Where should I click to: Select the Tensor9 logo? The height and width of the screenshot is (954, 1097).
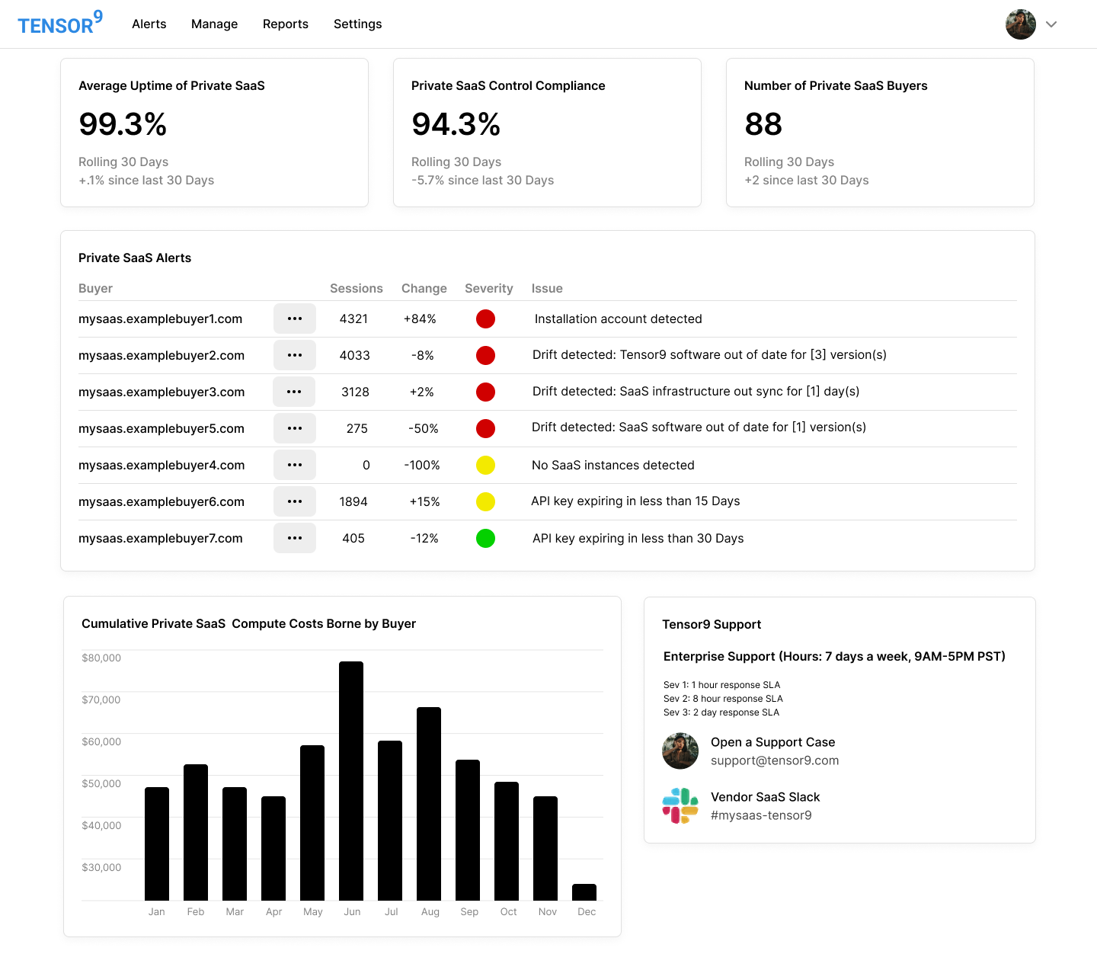tap(60, 23)
